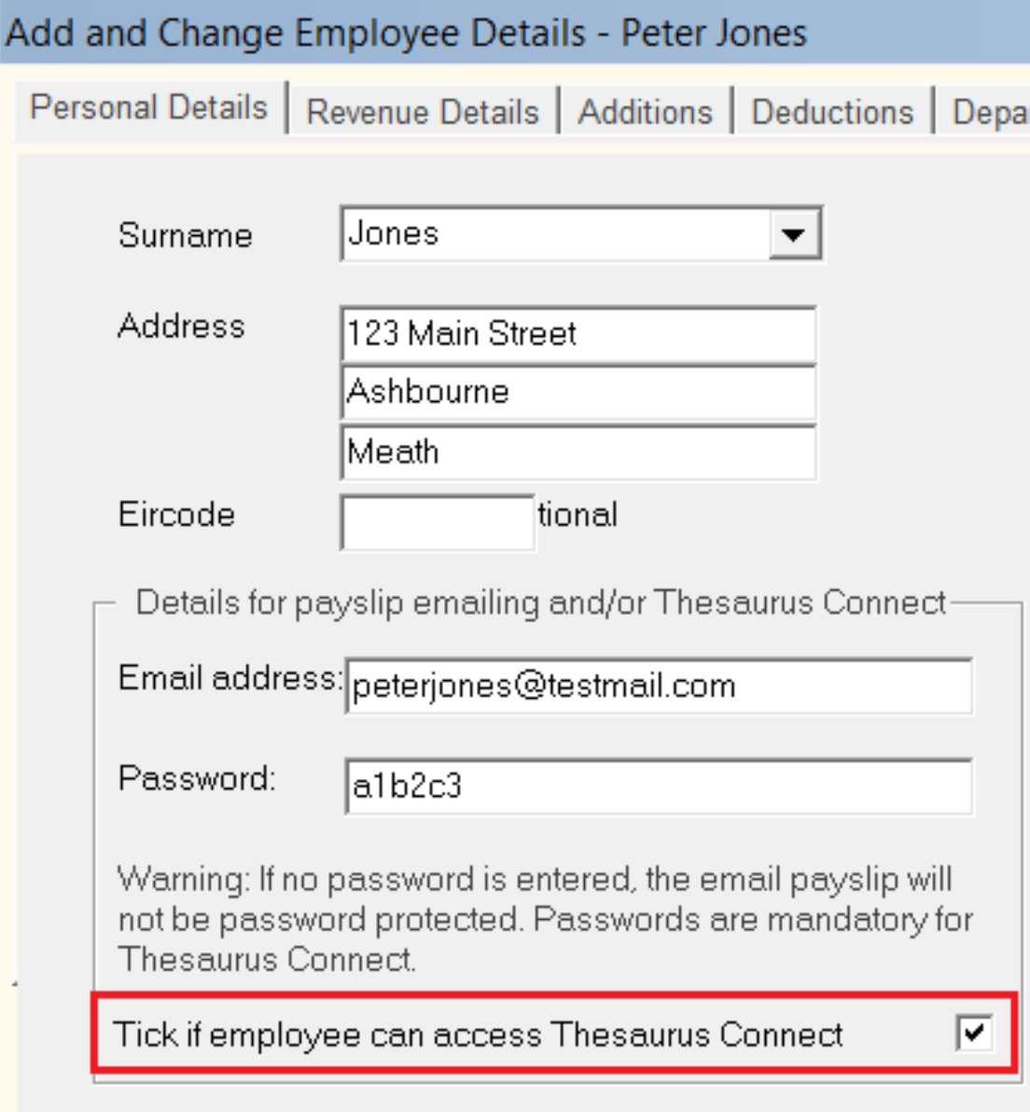1030x1112 pixels.
Task: Select the Meath address field
Action: (x=578, y=450)
